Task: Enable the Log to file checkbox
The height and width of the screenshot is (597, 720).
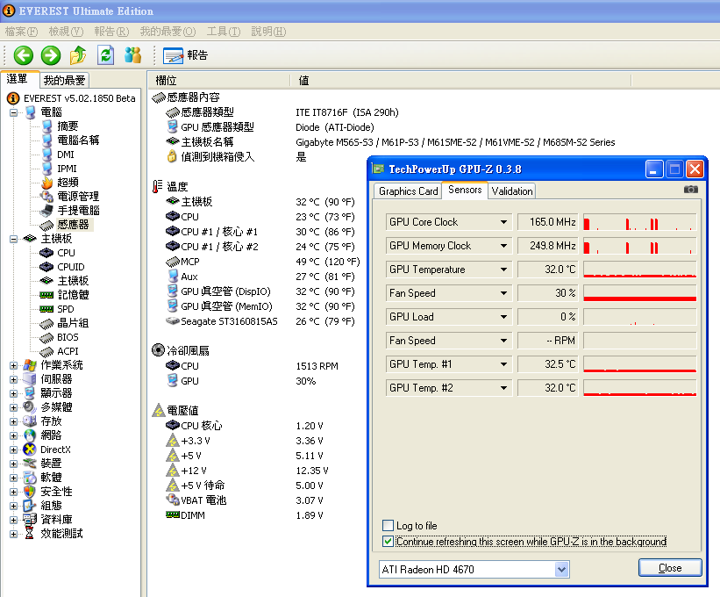Action: point(388,525)
